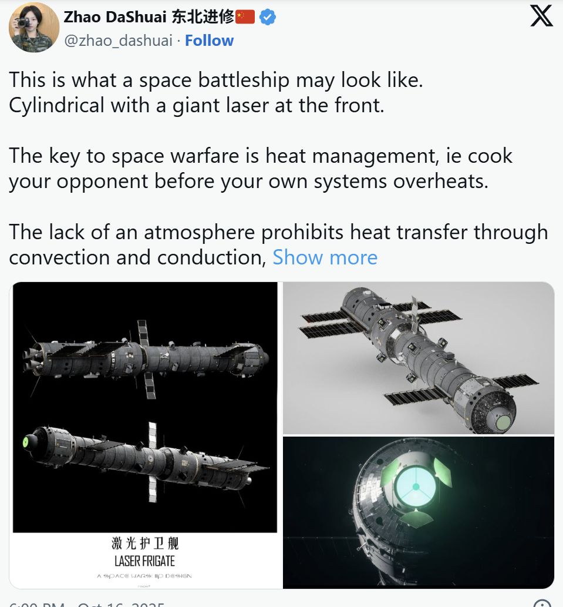
Task: Expand the tweet with Show more
Action: coord(325,257)
